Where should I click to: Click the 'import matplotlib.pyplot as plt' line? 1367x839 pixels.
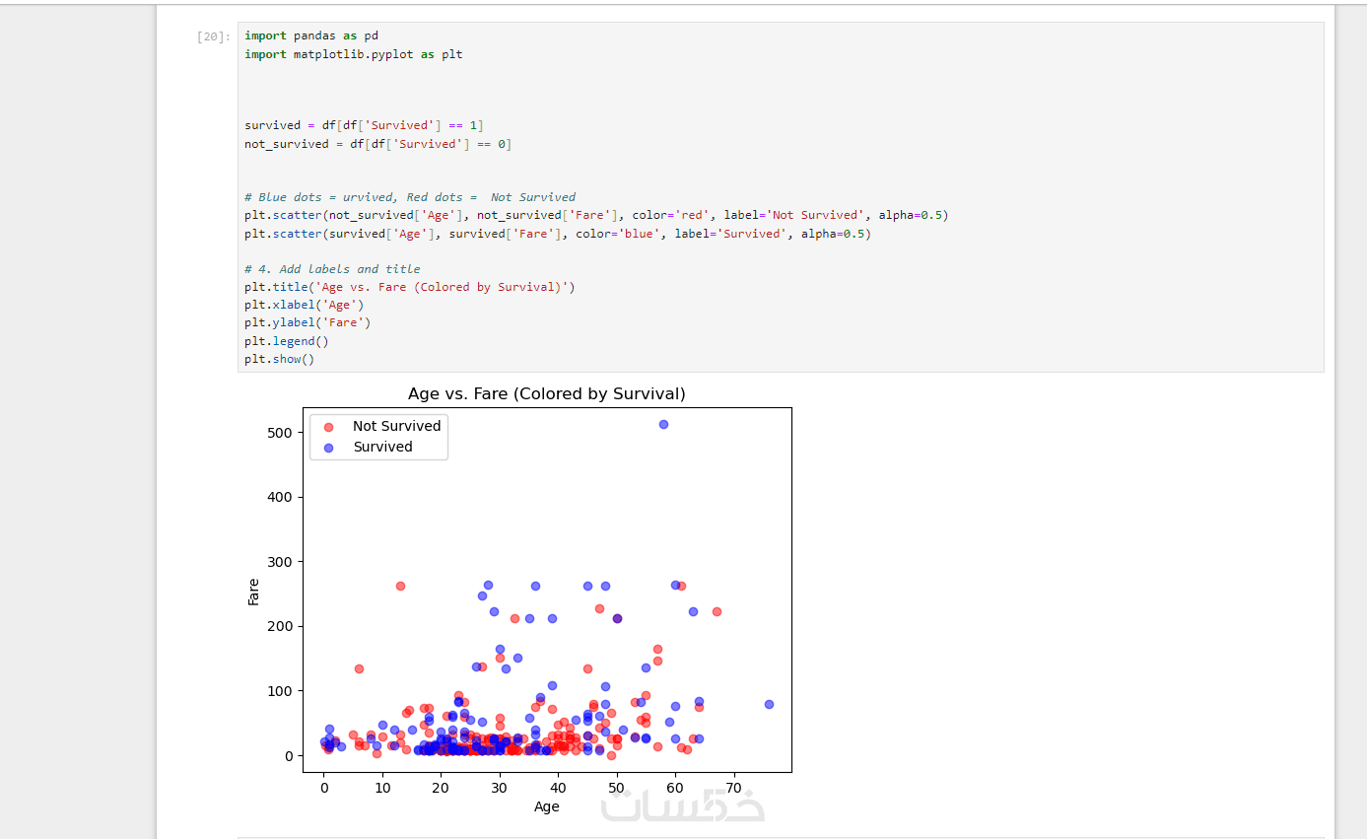354,54
